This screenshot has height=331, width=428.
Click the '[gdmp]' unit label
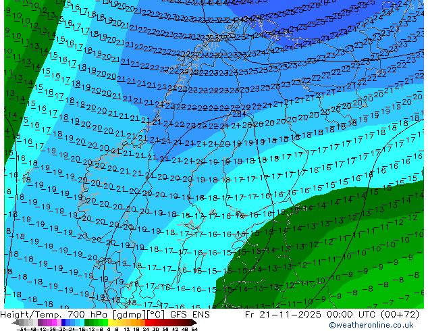[x=129, y=315]
